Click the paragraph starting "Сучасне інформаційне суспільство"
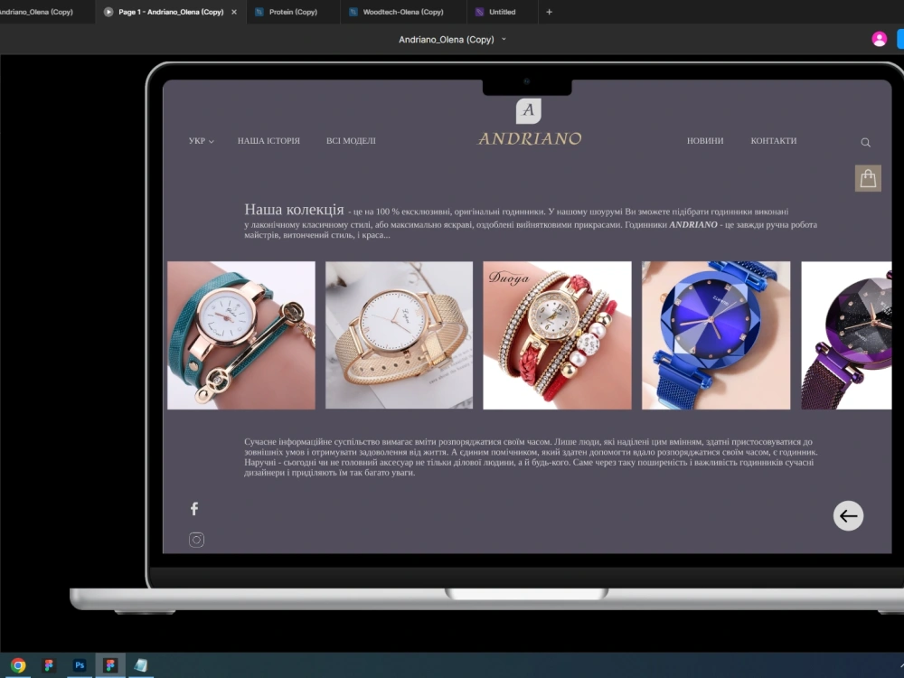Image resolution: width=904 pixels, height=678 pixels. [x=531, y=457]
